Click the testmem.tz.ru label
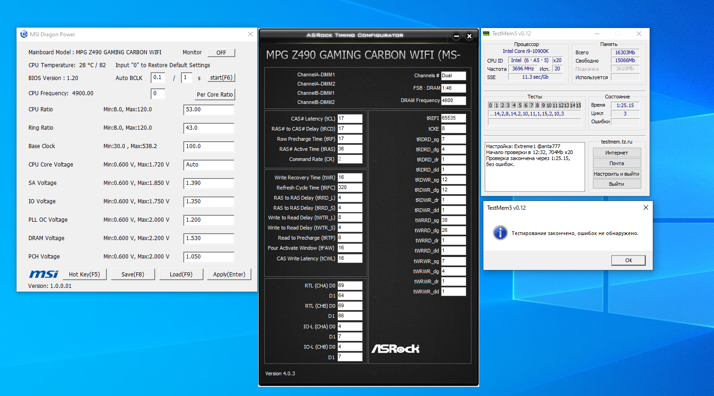Viewport: 714px width, 396px height. (616, 142)
